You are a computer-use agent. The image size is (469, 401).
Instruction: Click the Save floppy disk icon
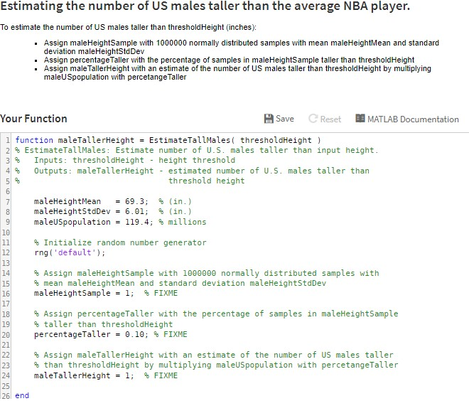269,119
